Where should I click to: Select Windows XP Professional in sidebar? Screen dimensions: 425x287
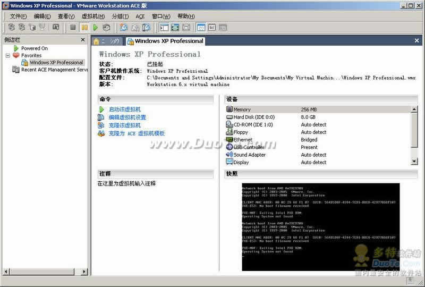click(56, 62)
